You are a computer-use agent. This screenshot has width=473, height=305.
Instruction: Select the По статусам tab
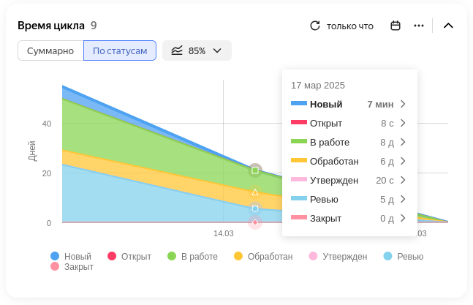(120, 50)
